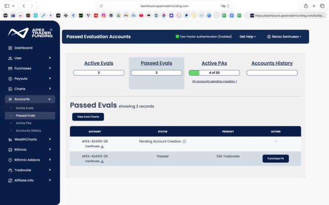Open the YouTube bookmark icon
The height and width of the screenshot is (205, 329).
141,15
